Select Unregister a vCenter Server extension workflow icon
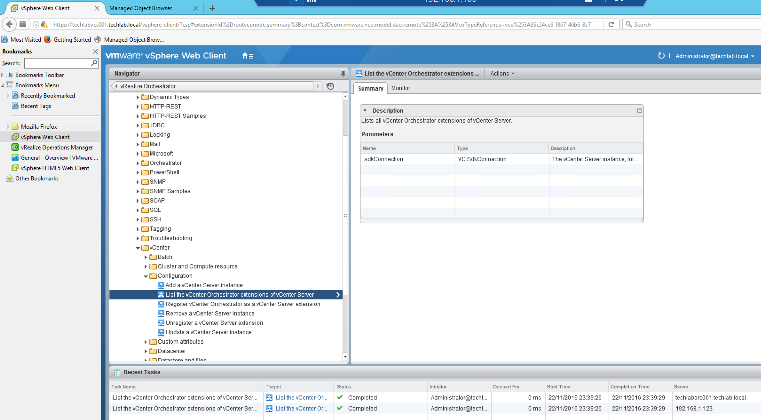This screenshot has height=420, width=761. coord(161,323)
